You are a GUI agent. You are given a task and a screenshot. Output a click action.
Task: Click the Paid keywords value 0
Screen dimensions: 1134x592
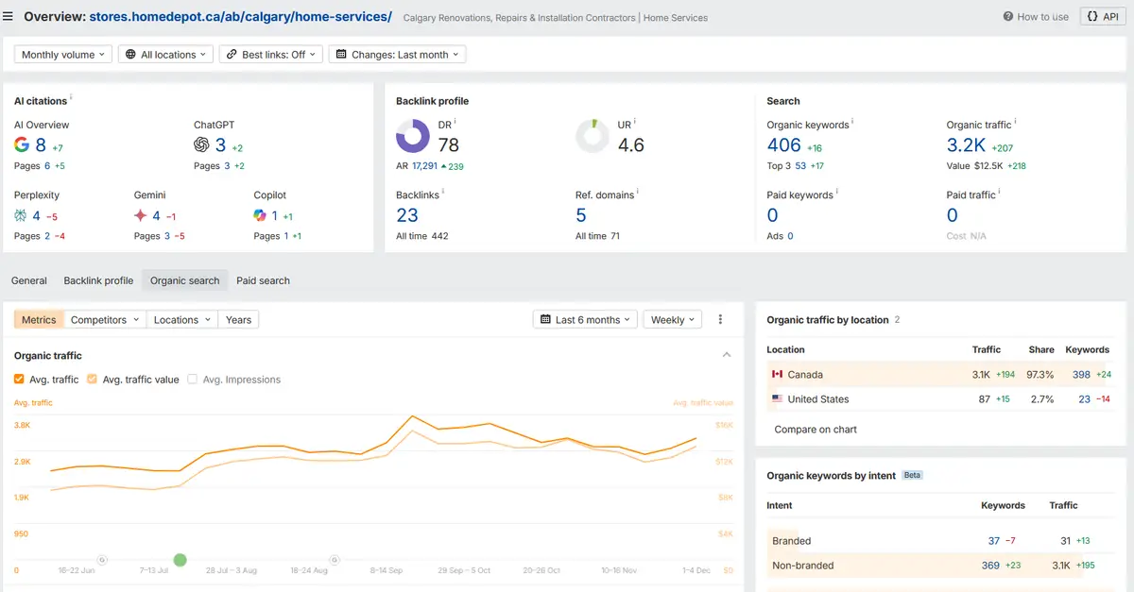pos(773,215)
